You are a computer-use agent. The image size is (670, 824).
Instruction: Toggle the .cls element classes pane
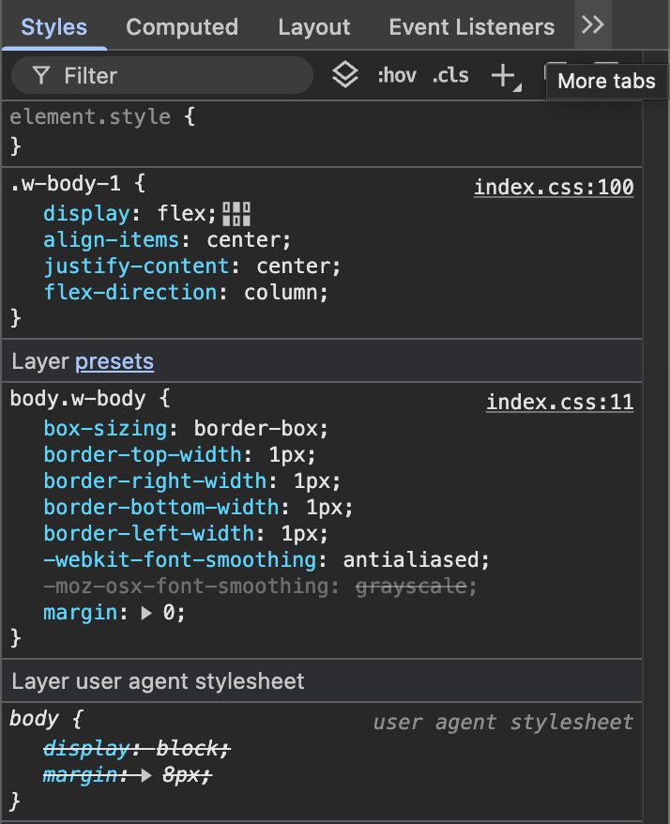pyautogui.click(x=450, y=75)
